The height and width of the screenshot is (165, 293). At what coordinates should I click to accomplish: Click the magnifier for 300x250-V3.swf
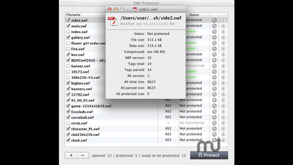coord(214,77)
